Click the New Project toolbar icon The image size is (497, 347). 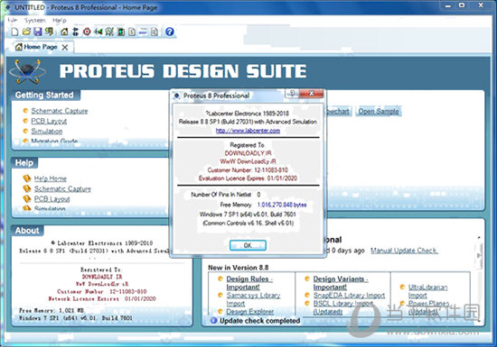click(x=14, y=32)
